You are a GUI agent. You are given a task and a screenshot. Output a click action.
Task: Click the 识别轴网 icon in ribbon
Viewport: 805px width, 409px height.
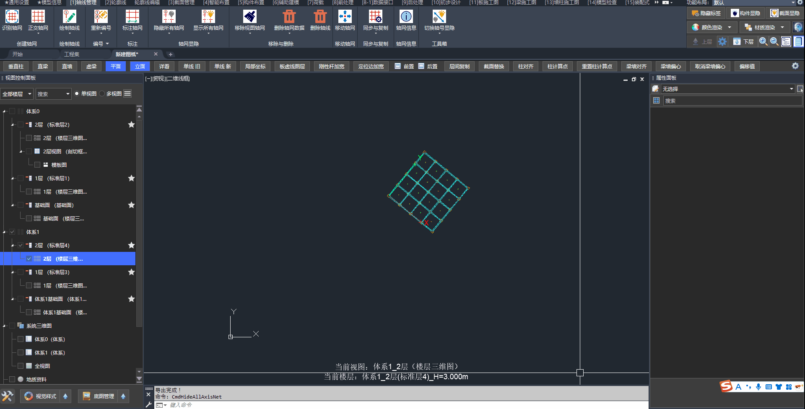12,17
